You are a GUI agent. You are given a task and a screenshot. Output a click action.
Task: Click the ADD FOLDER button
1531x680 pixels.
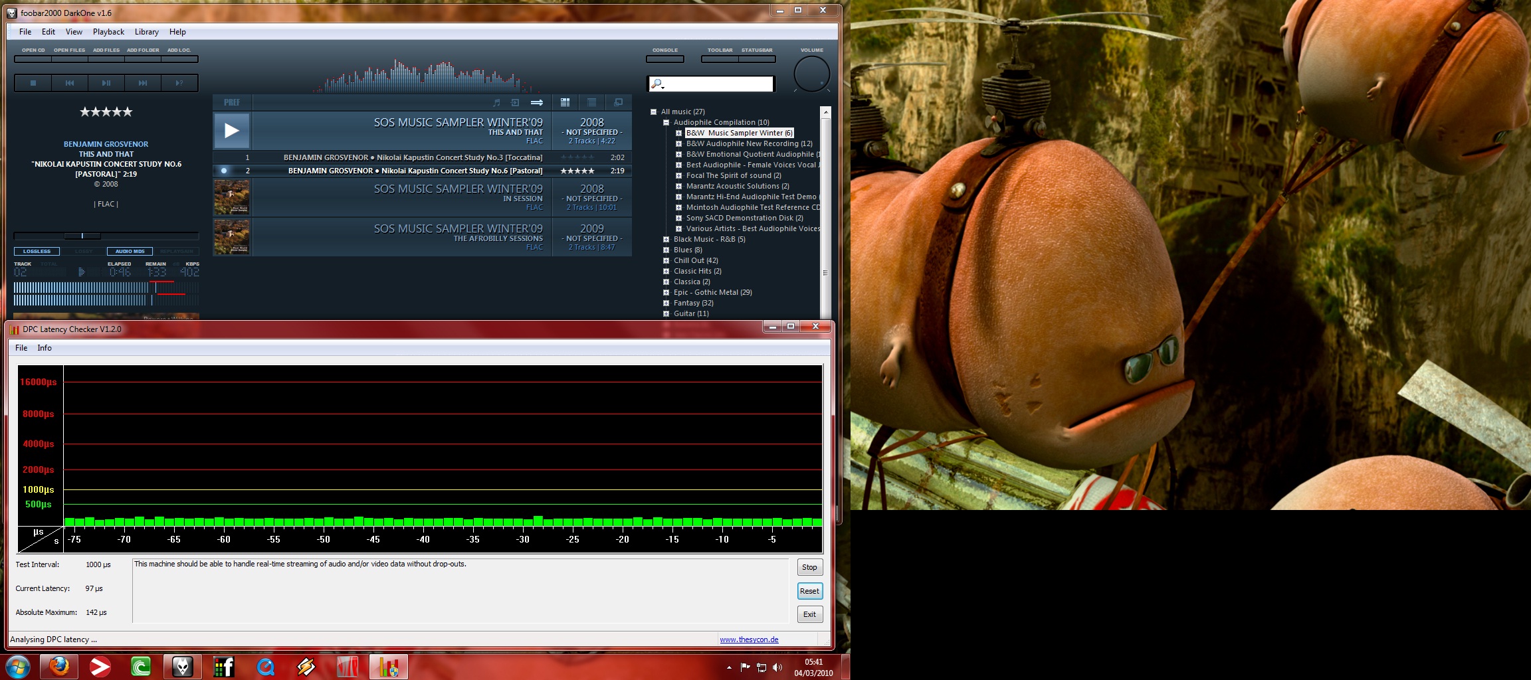coord(143,59)
